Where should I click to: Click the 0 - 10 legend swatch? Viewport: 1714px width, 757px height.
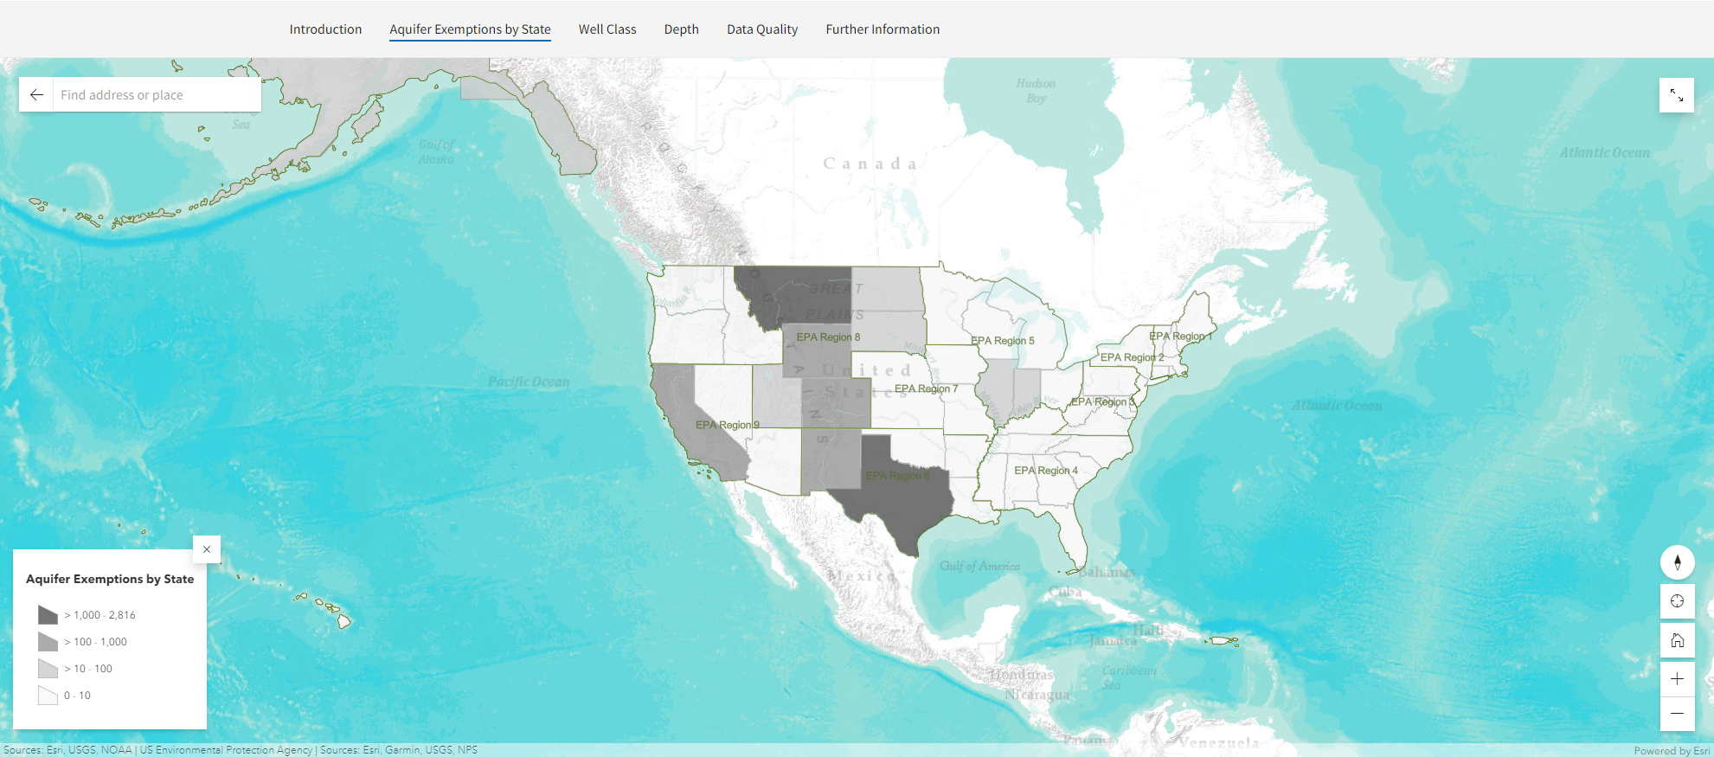[48, 696]
